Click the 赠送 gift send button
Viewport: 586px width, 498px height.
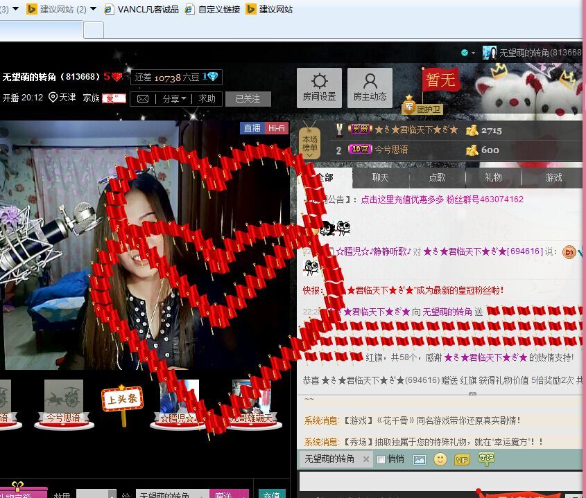(x=223, y=495)
